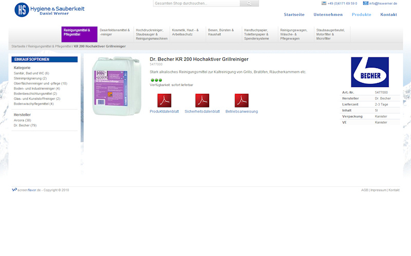Screen dimensions: 411x256
Task: Click the Startseite breadcrumb link
Action: (18, 46)
